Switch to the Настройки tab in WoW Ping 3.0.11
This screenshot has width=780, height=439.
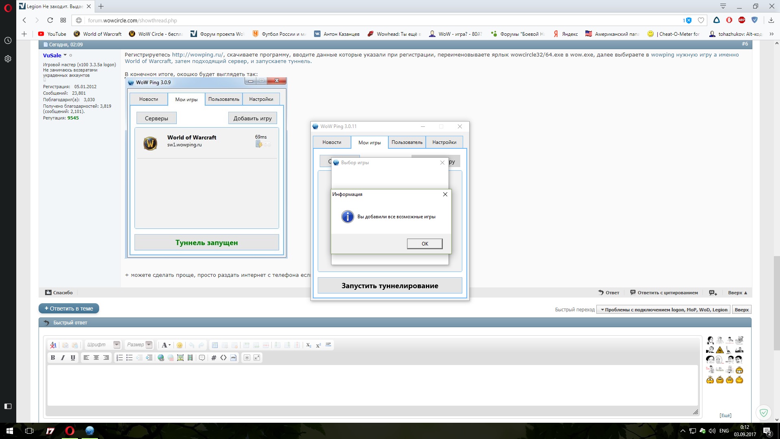(444, 142)
